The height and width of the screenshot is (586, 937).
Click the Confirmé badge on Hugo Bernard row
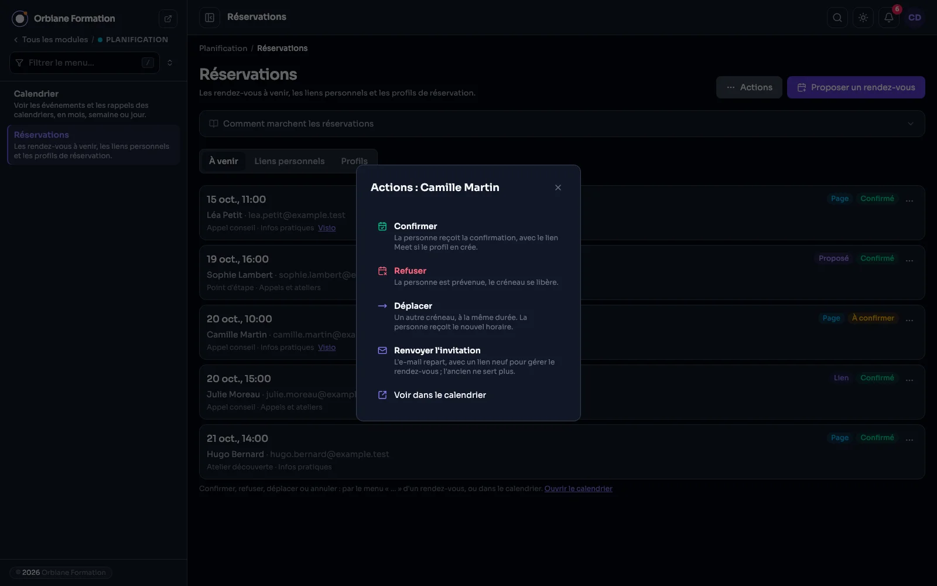click(x=877, y=438)
